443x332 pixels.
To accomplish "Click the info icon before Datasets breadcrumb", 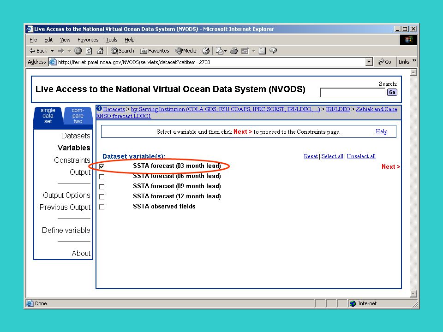I will (x=99, y=108).
